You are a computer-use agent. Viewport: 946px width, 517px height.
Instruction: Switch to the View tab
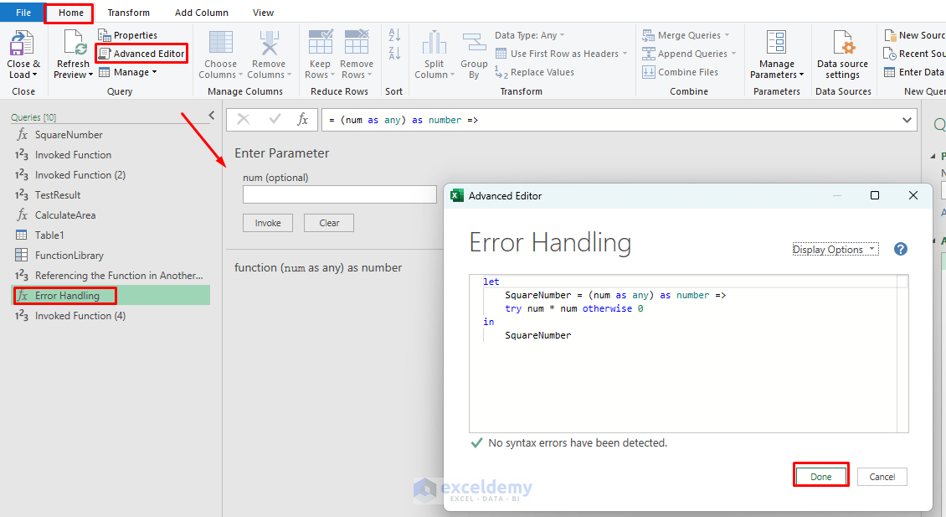tap(263, 12)
